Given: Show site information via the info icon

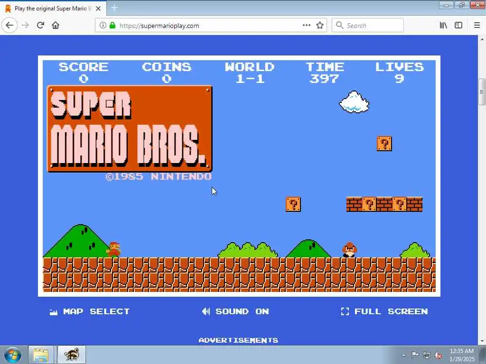Looking at the screenshot, I should [103, 26].
